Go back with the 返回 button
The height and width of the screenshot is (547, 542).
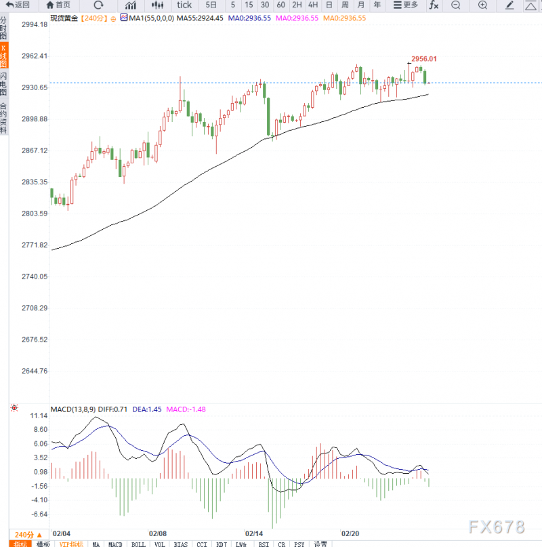click(18, 5)
